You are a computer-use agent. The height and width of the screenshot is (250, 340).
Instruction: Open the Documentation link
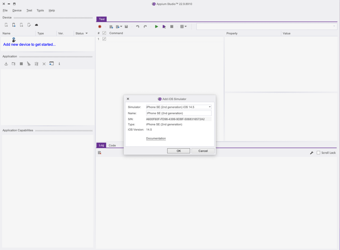pyautogui.click(x=156, y=138)
